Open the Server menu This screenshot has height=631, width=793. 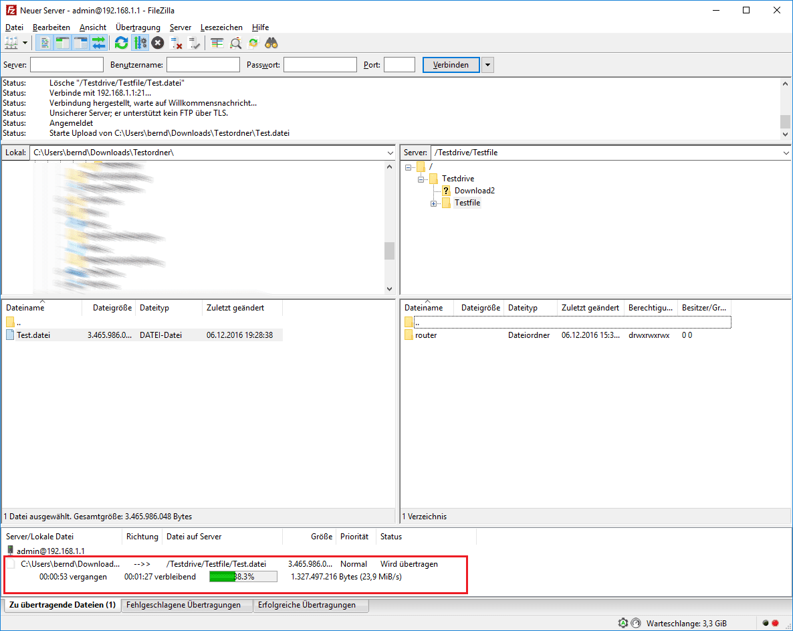coord(180,27)
